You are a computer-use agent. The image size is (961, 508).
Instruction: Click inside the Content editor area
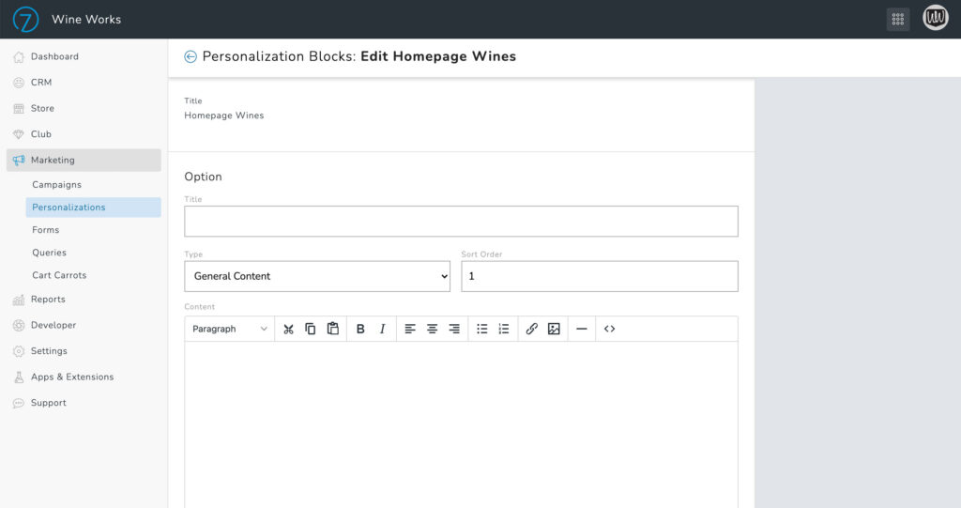[461, 424]
